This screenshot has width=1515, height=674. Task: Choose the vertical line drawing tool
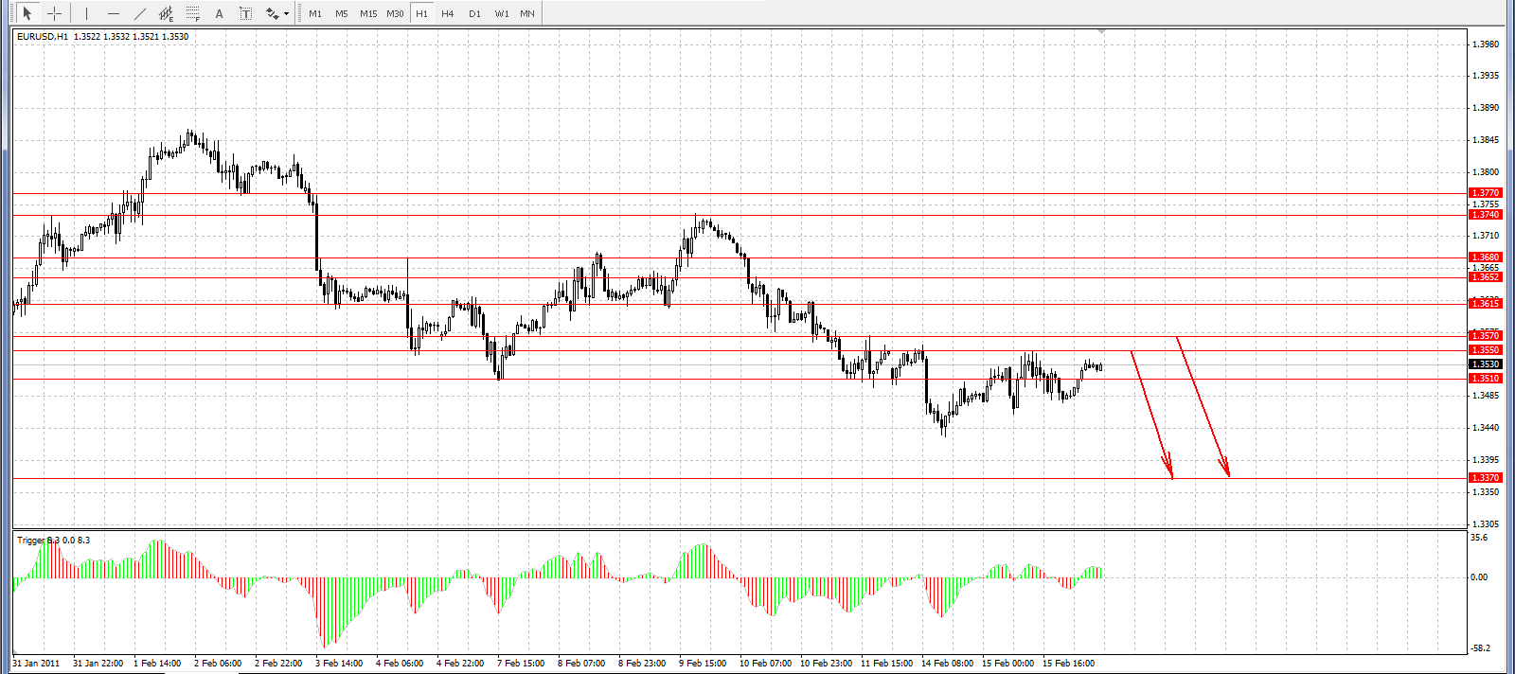tap(86, 13)
